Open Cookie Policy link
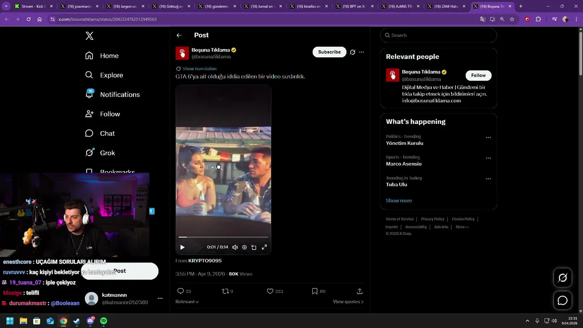The height and width of the screenshot is (328, 583). tap(463, 219)
